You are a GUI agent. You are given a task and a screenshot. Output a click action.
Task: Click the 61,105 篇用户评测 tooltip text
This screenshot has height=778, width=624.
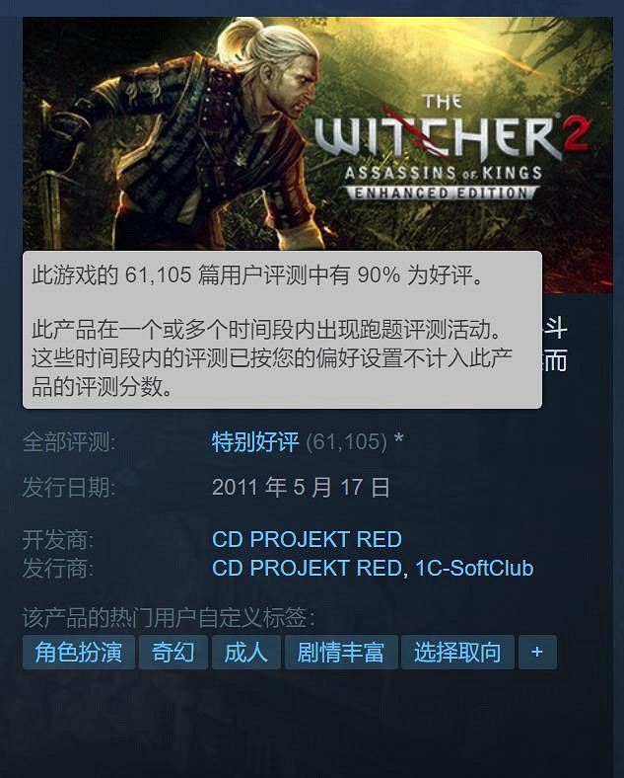click(x=257, y=274)
